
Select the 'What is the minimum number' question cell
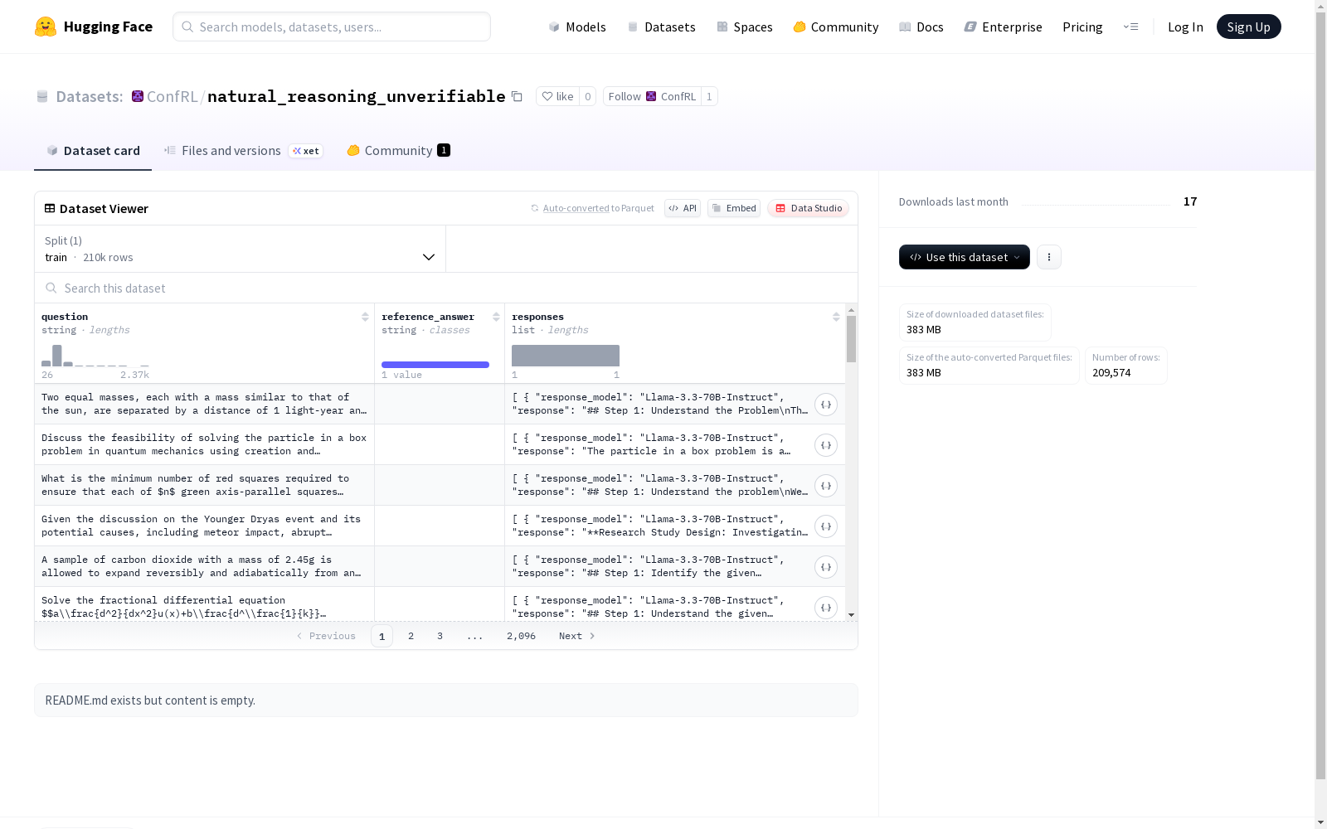tap(205, 485)
